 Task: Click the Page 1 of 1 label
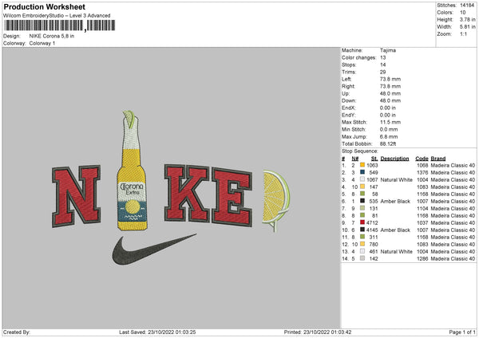462,332
